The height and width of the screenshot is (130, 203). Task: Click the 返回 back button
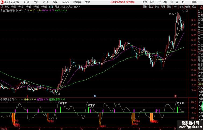tap(194, 7)
